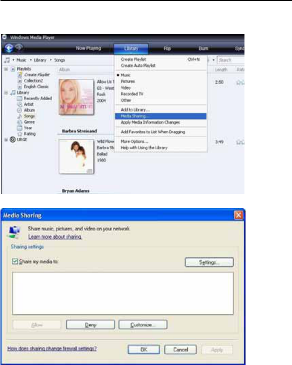The width and height of the screenshot is (292, 365).
Task: Switch to the Sync tab
Action: click(x=239, y=48)
